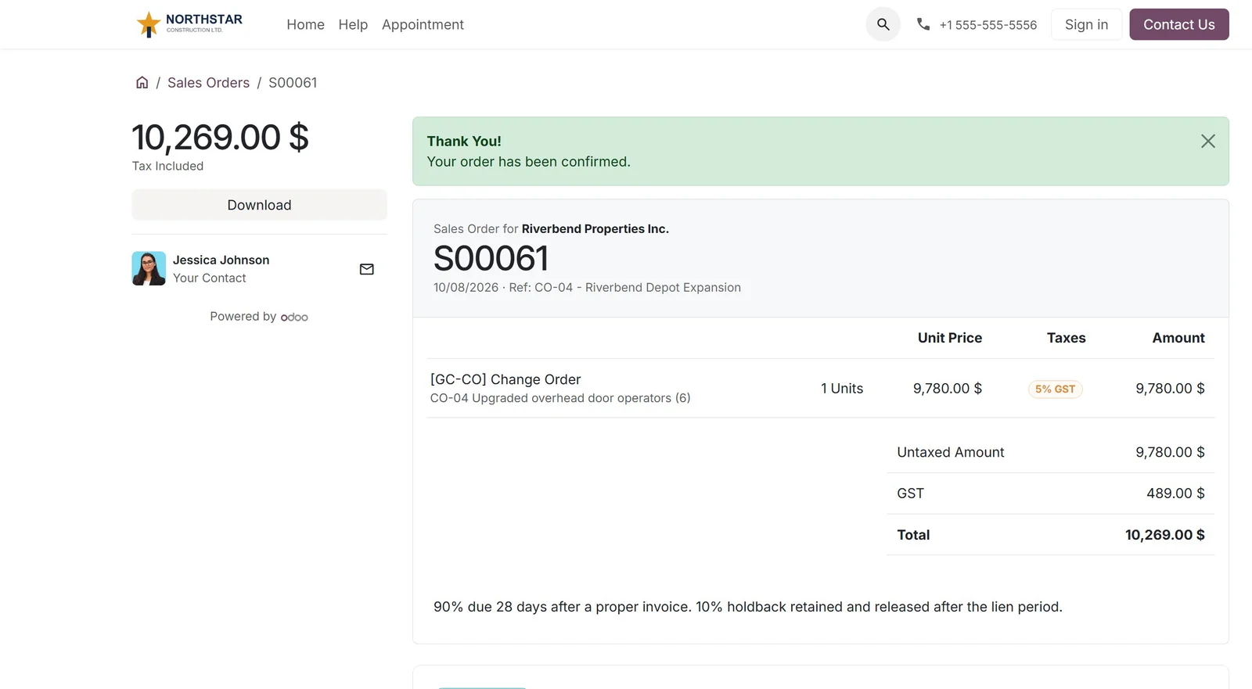Viewport: 1252px width, 689px height.
Task: Click the Sign in button
Action: click(x=1086, y=24)
